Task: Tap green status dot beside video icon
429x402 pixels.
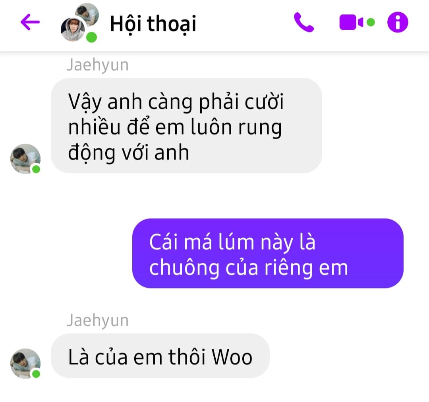Action: click(371, 22)
